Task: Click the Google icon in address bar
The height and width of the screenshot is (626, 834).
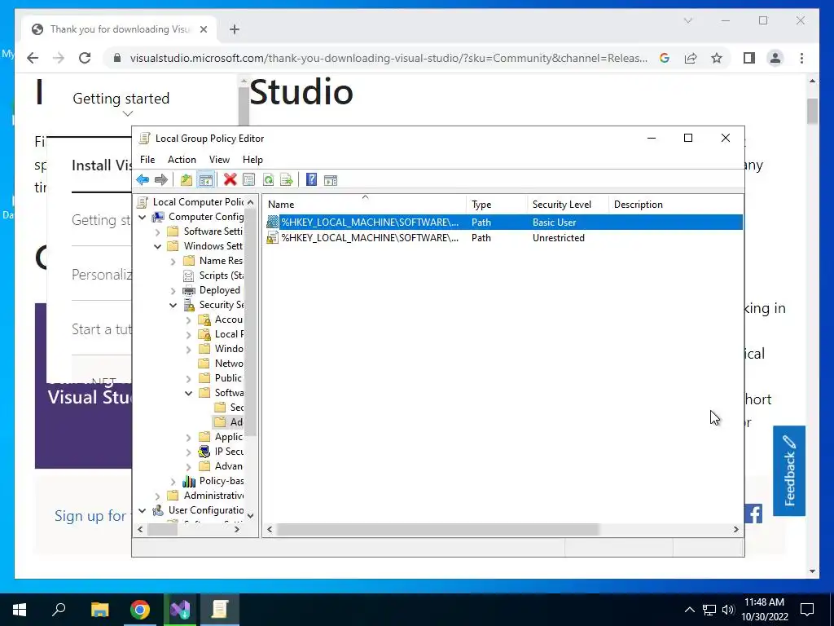Action: [x=665, y=58]
